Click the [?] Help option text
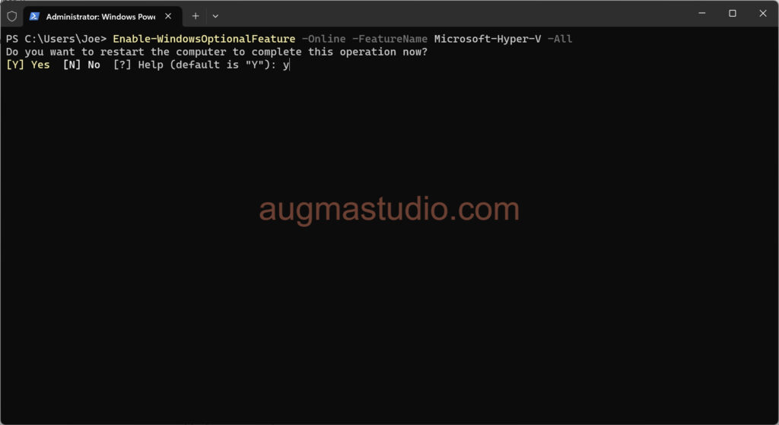The image size is (779, 425). 138,65
